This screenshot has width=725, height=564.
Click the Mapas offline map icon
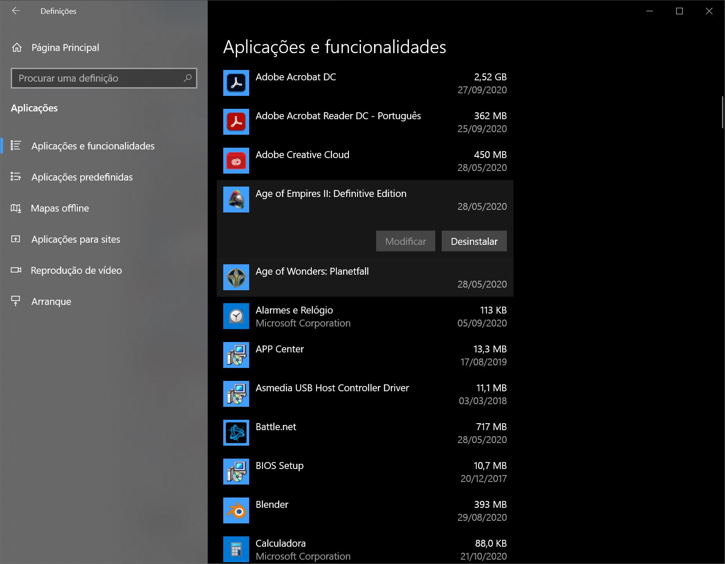tap(16, 208)
